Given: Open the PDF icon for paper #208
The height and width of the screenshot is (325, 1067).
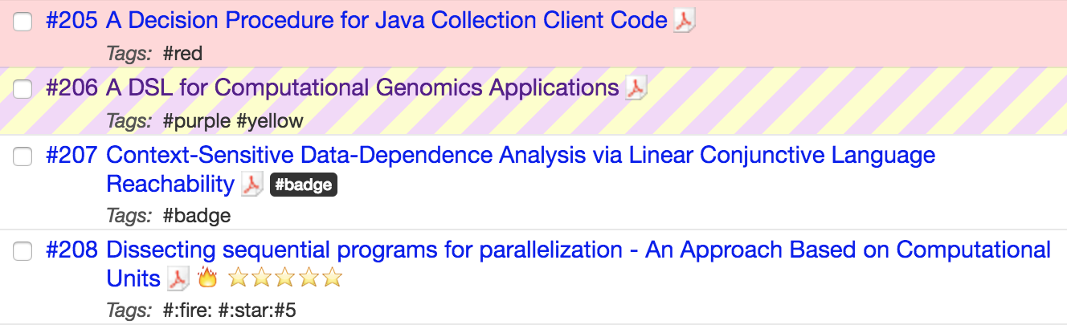Looking at the screenshot, I should (x=178, y=279).
